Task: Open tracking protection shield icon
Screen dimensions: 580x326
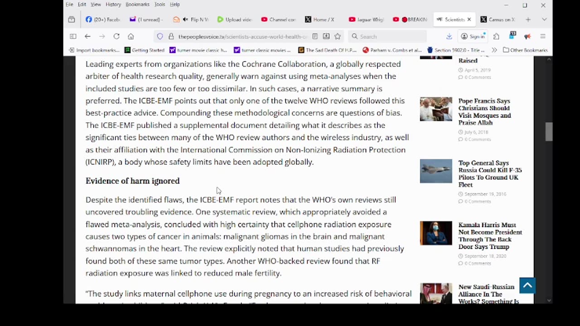Action: pyautogui.click(x=160, y=36)
